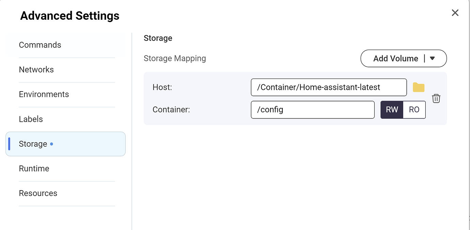Viewport: 470px width, 230px height.
Task: Open the Networks configuration page
Action: [x=36, y=69]
